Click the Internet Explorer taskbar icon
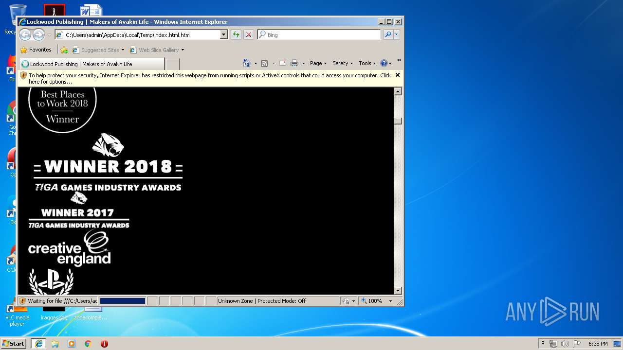Image resolution: width=623 pixels, height=350 pixels. pos(38,343)
